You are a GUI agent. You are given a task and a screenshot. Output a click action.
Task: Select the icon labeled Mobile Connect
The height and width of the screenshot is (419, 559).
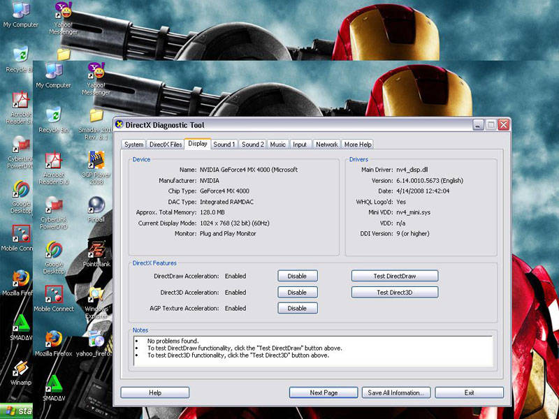click(54, 299)
